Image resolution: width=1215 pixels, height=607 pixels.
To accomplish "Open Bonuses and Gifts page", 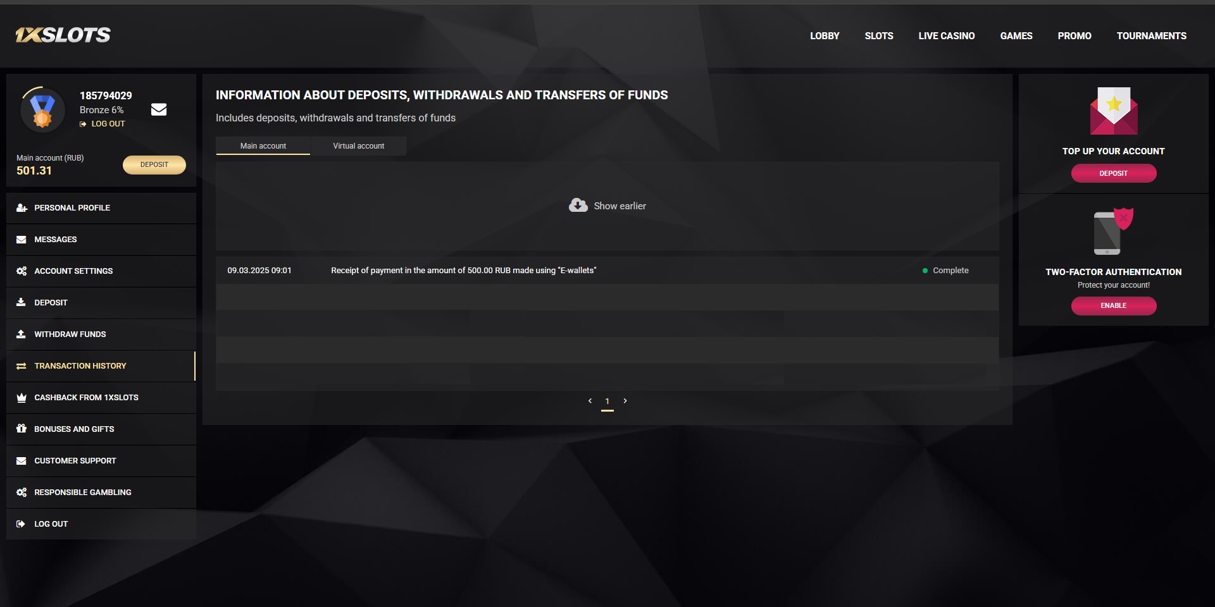I will pos(101,429).
